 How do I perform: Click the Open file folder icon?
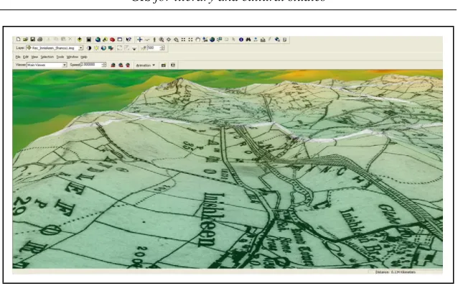click(x=25, y=40)
